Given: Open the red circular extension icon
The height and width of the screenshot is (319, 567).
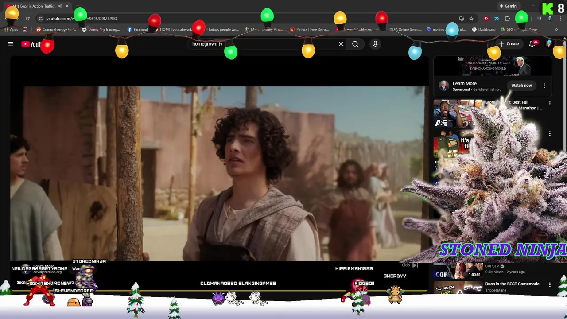Looking at the screenshot, I should click(x=486, y=19).
